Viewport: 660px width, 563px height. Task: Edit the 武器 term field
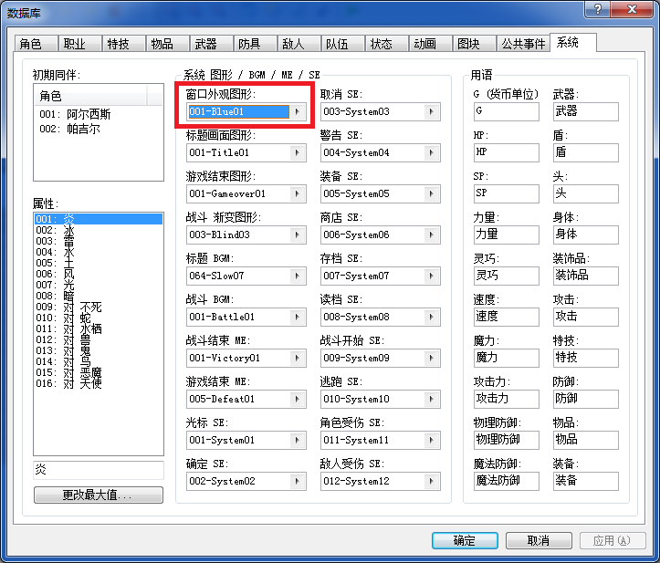586,111
